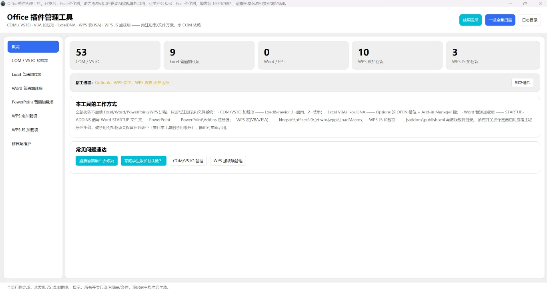Click the 本工具的工作方式 heading
The width and height of the screenshot is (547, 292).
coord(96,104)
